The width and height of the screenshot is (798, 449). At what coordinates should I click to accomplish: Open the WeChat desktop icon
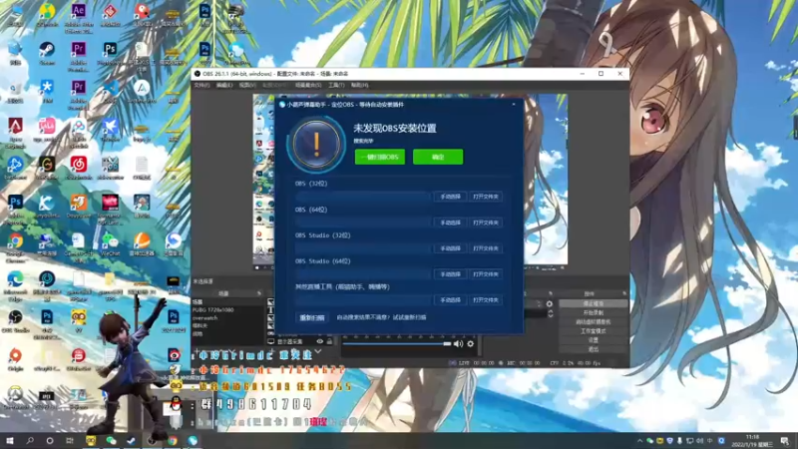(110, 243)
